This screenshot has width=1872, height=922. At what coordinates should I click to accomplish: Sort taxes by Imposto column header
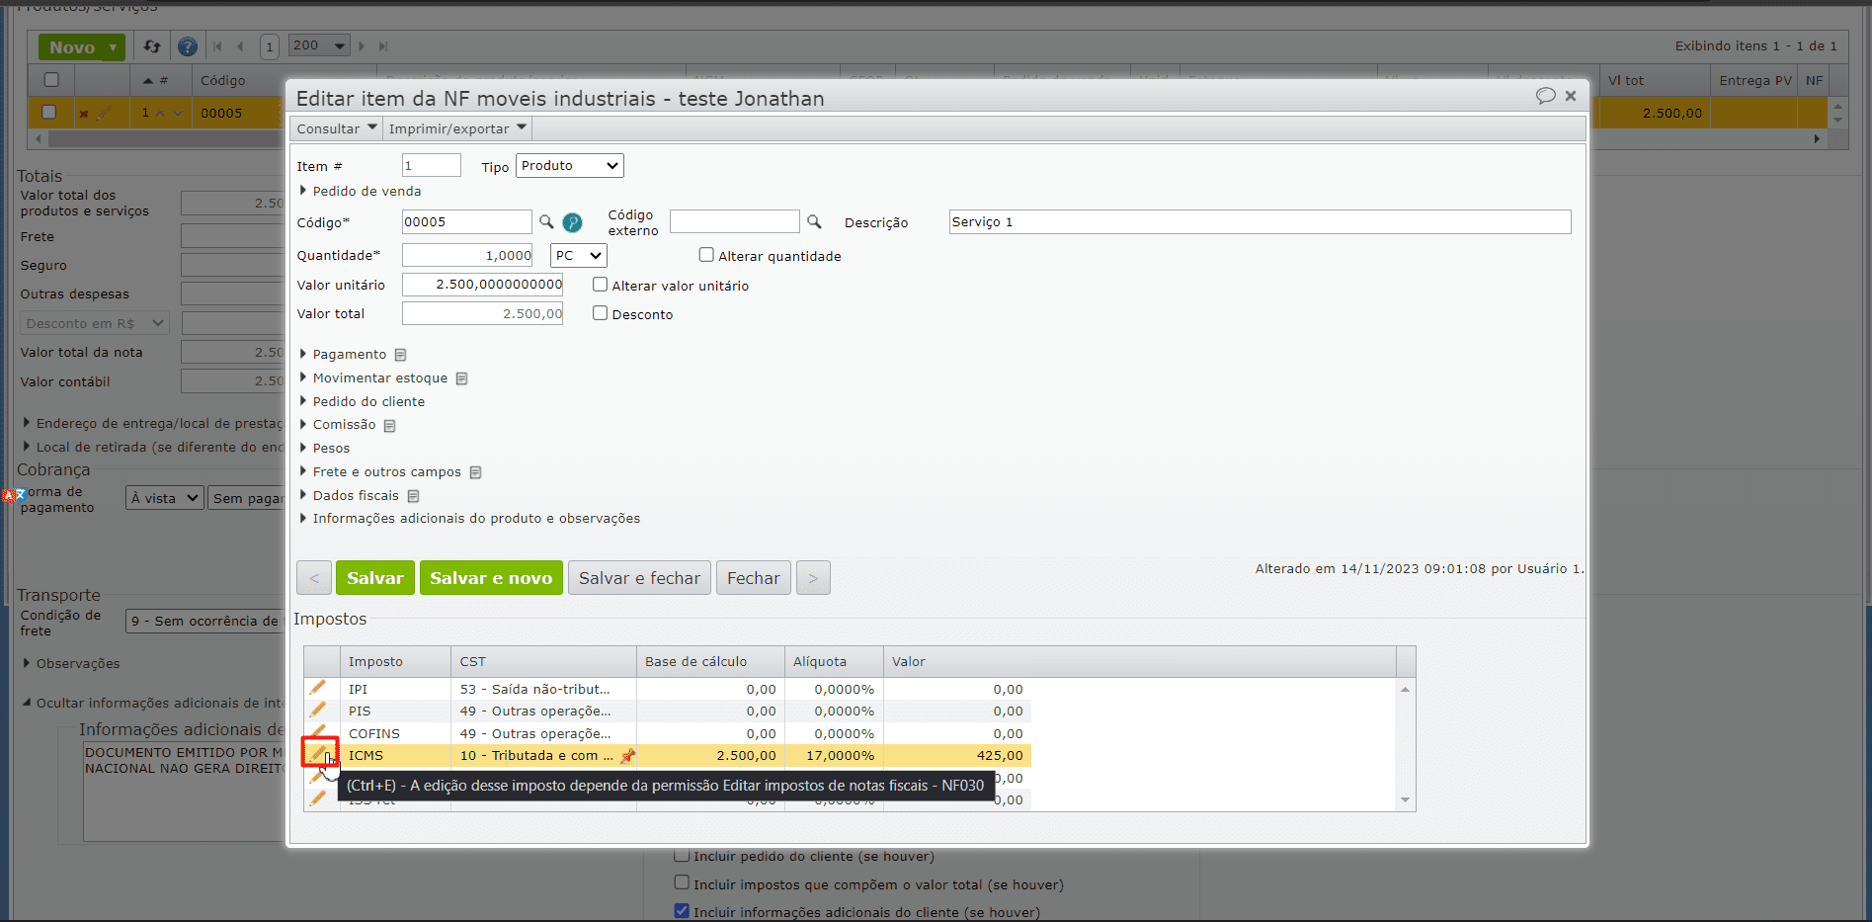click(395, 662)
